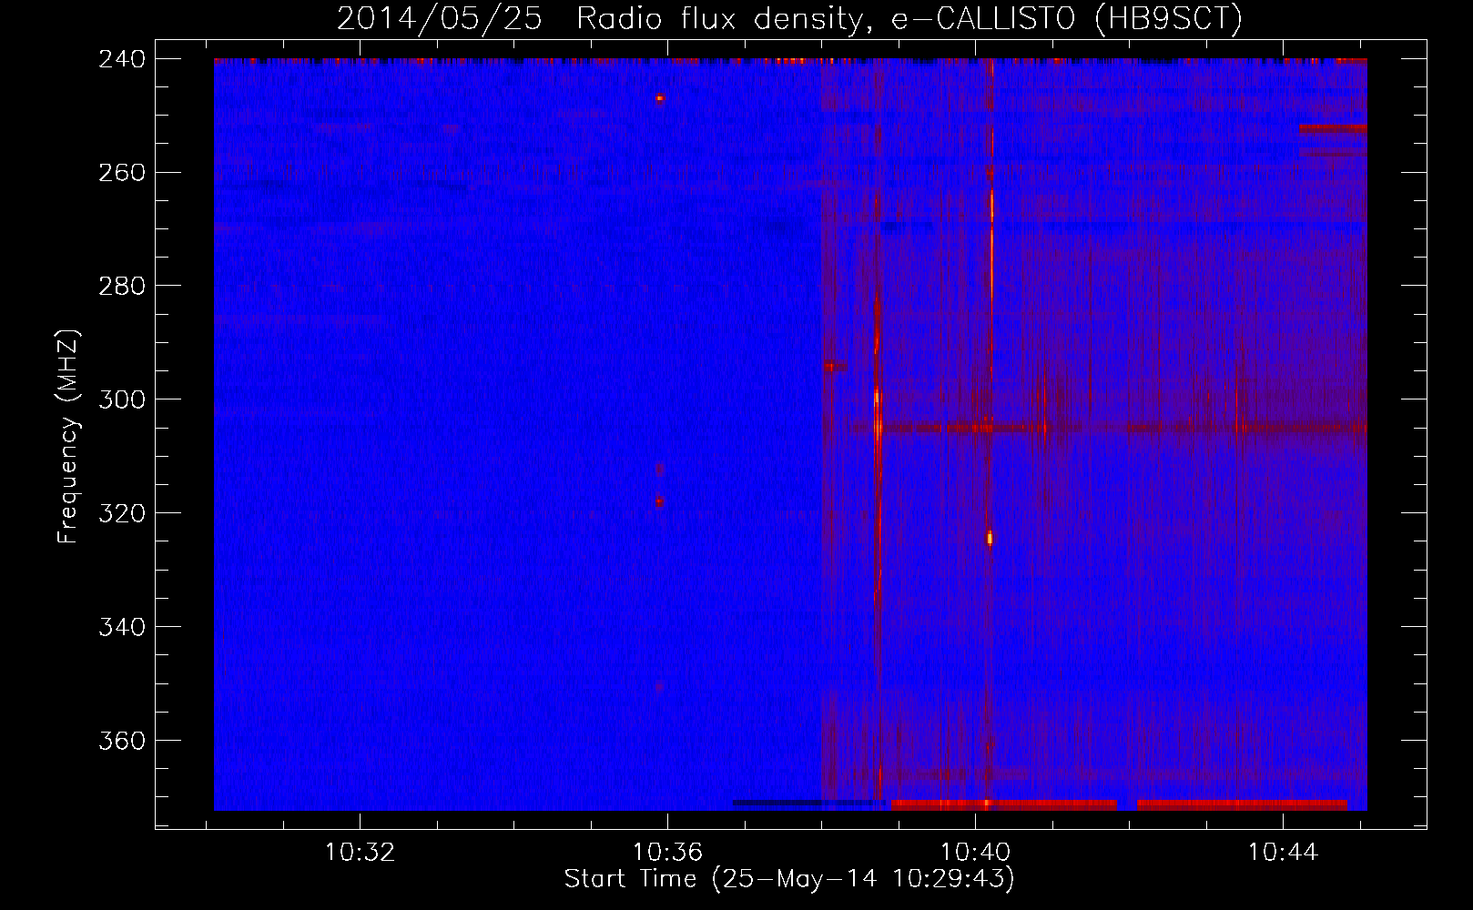Click the 10:44 time tick label
Image resolution: width=1473 pixels, height=910 pixels.
point(1283,853)
